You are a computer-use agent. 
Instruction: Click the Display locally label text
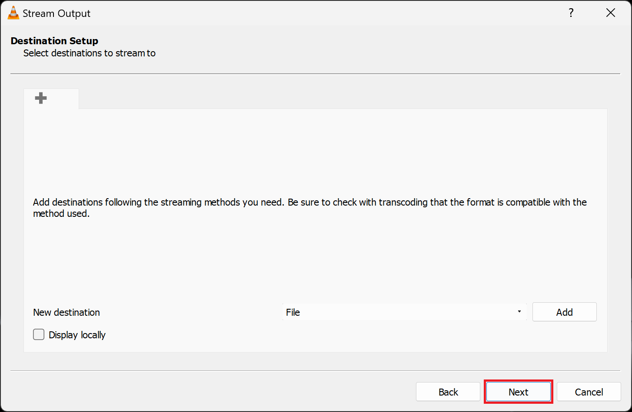(77, 335)
